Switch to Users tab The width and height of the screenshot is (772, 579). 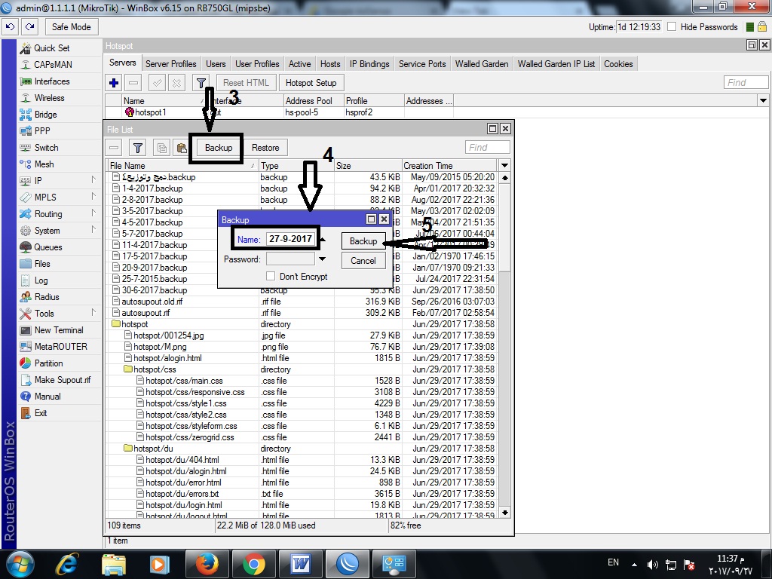tap(216, 64)
